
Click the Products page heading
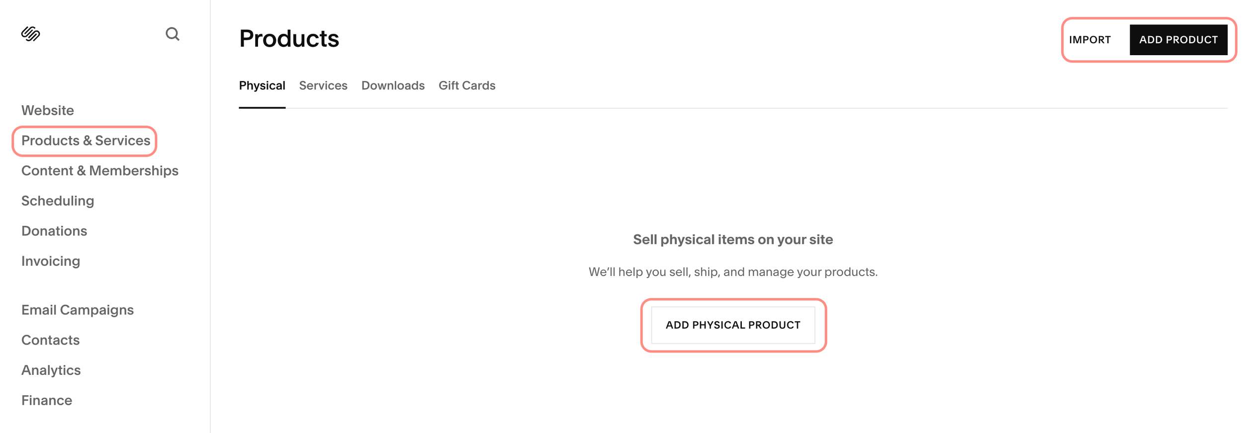pos(289,39)
